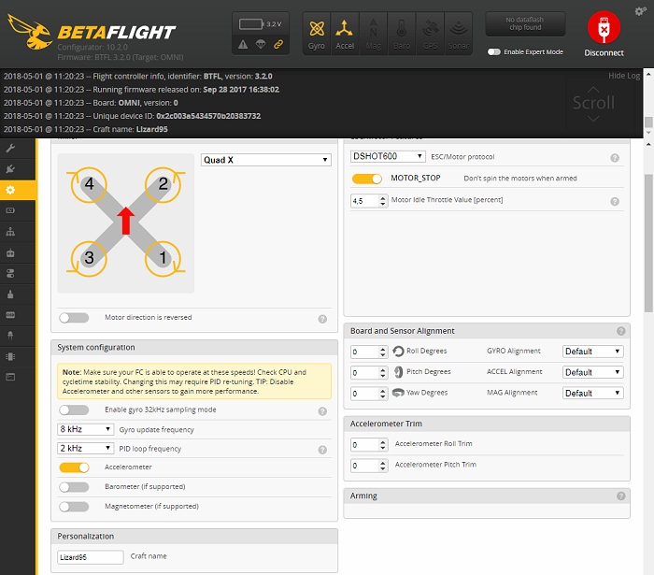Viewport: 654px width, 575px height.
Task: Click the Betaflight logo
Action: pos(92,32)
